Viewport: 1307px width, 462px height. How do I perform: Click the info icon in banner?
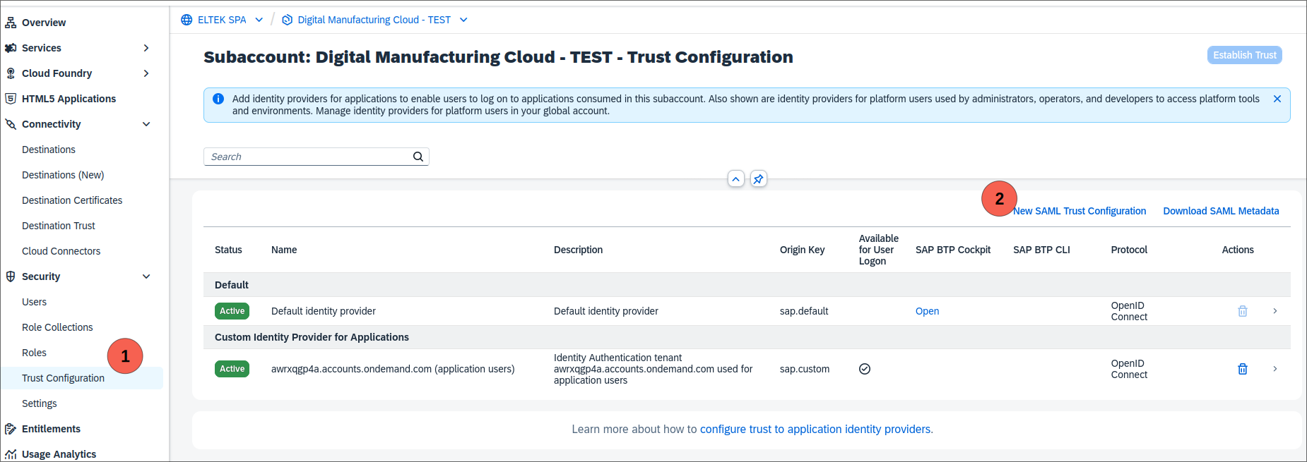tap(218, 99)
